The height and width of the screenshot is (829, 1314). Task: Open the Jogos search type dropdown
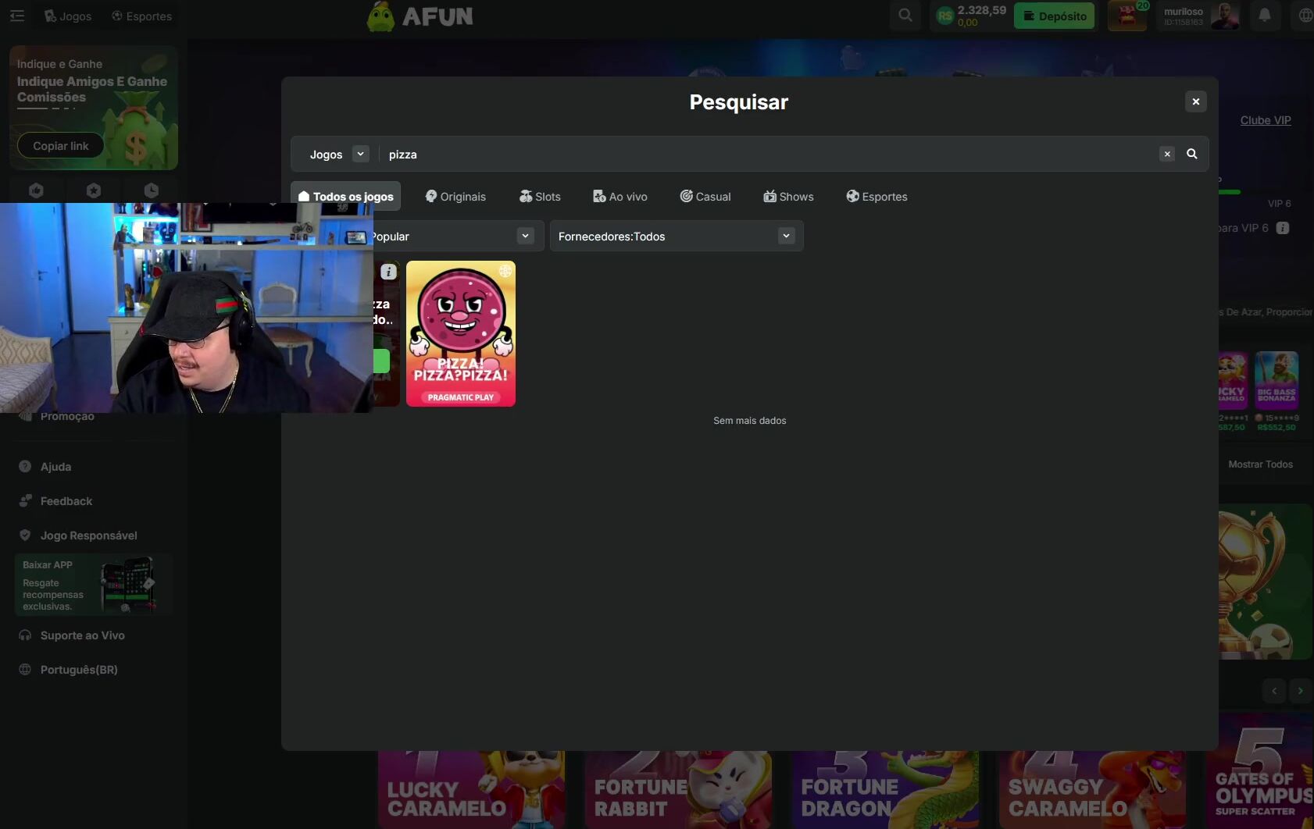click(338, 154)
